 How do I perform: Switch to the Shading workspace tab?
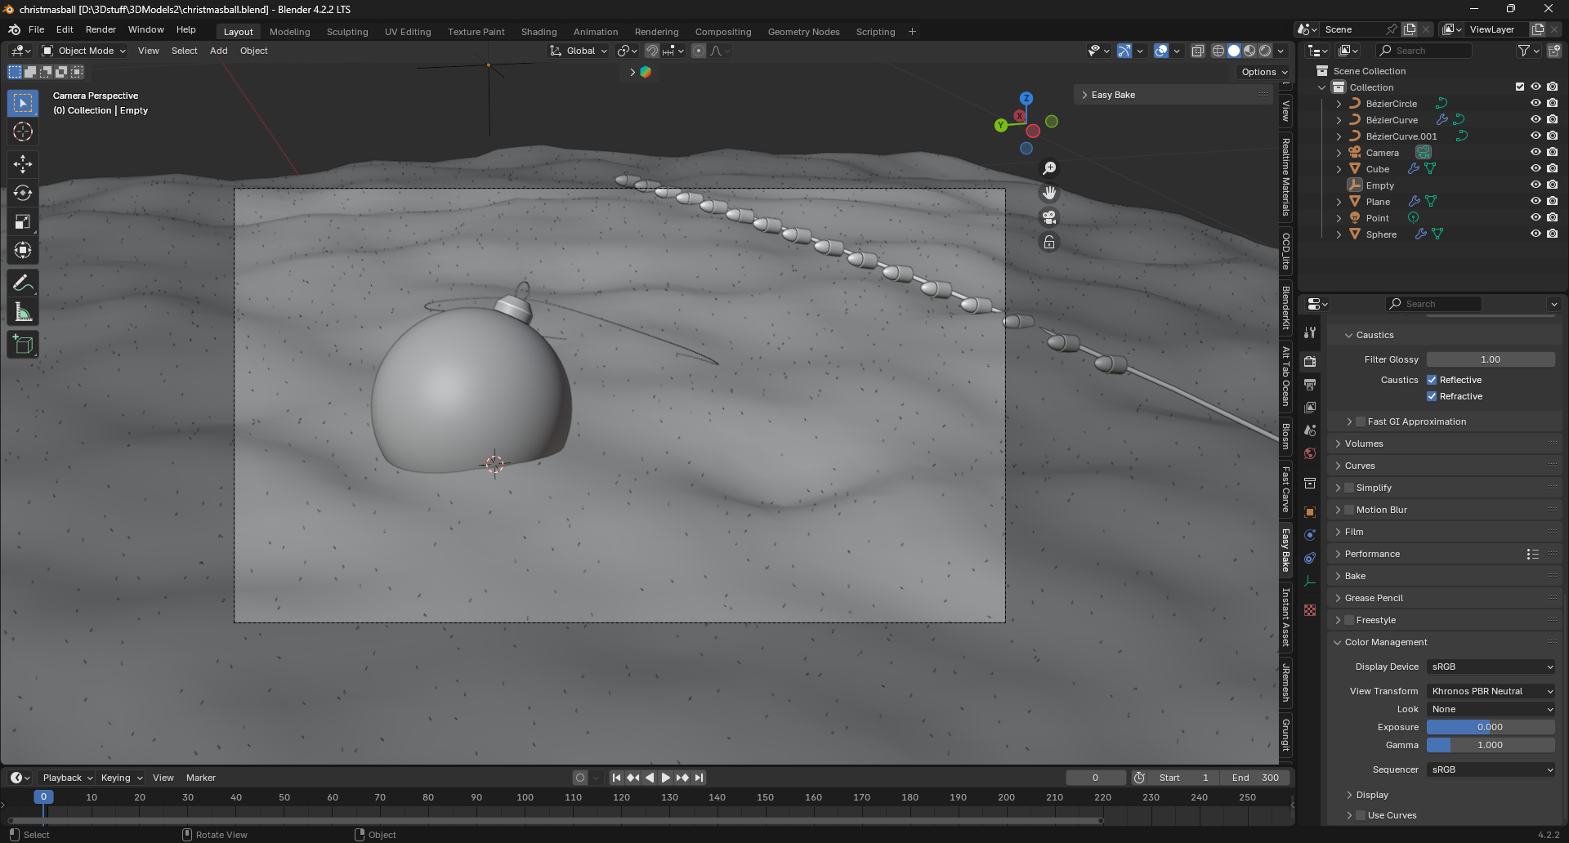[539, 32]
